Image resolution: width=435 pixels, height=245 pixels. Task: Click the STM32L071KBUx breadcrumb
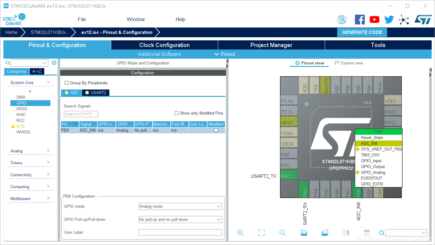pyautogui.click(x=48, y=32)
